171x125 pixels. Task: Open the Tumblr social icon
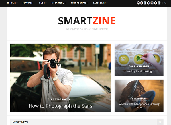pyautogui.click(x=156, y=3)
